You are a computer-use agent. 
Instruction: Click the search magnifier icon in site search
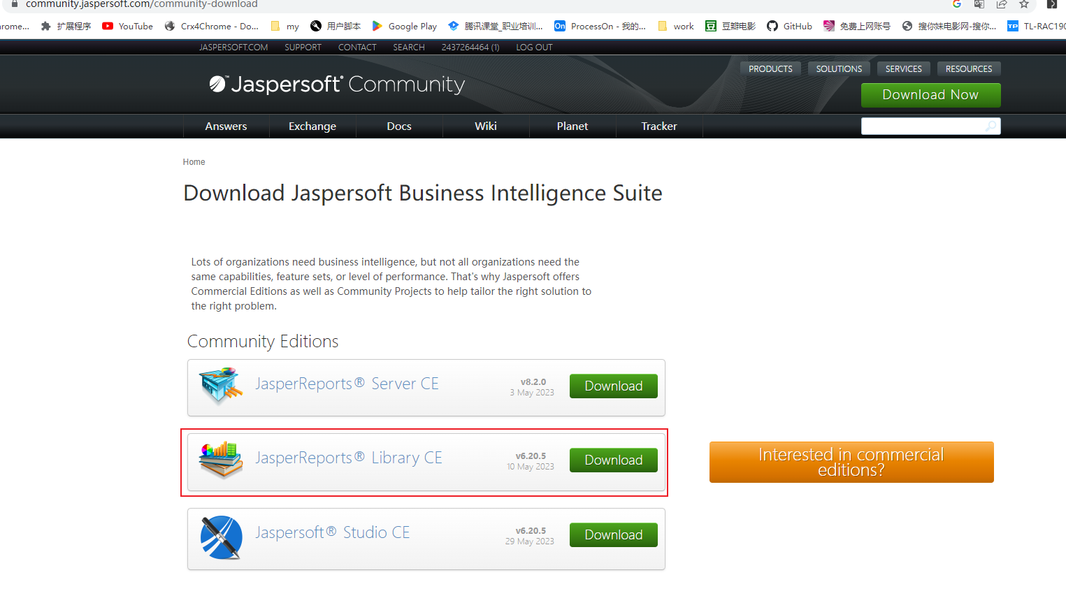coord(991,126)
